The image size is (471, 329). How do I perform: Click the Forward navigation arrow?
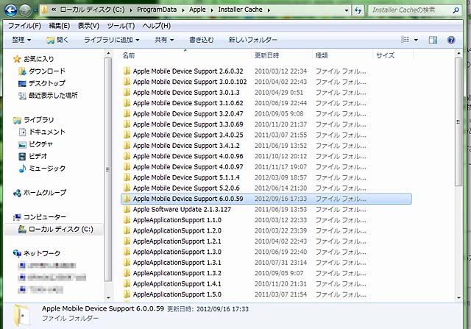click(25, 10)
